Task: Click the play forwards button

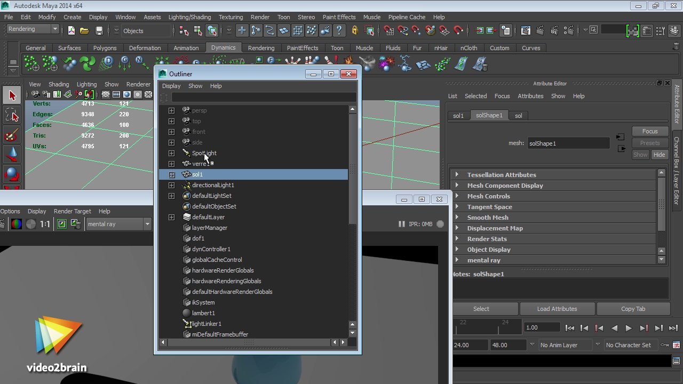Action: click(x=629, y=328)
